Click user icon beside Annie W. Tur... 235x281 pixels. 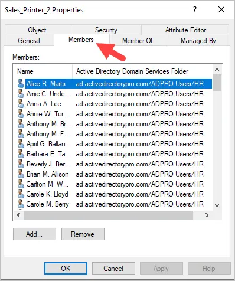click(21, 113)
